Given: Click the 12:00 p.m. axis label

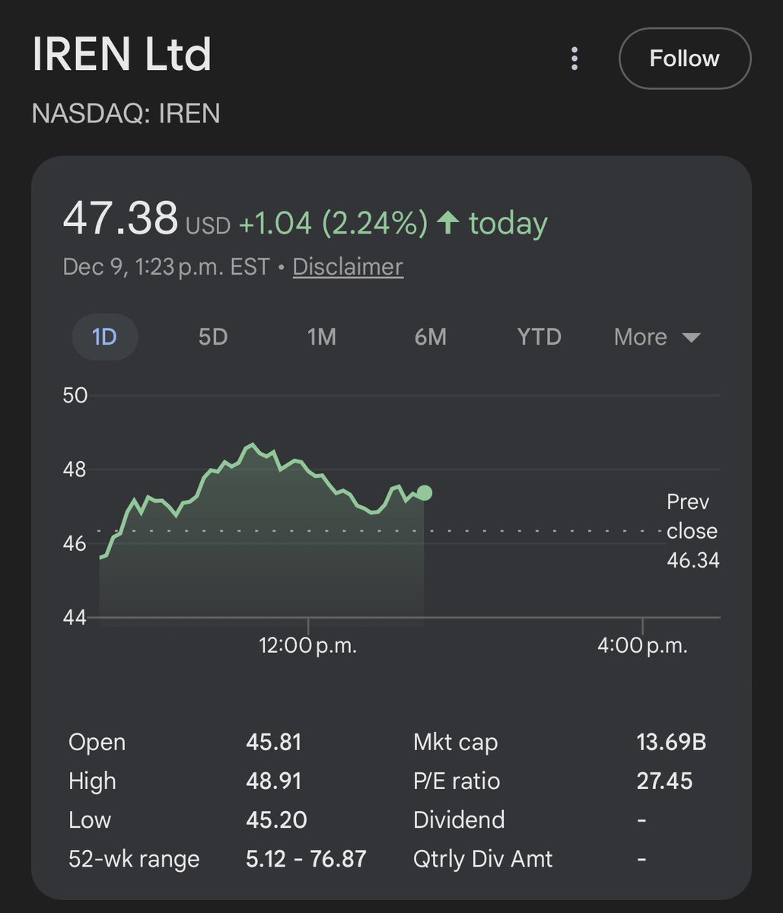Looking at the screenshot, I should tap(307, 646).
